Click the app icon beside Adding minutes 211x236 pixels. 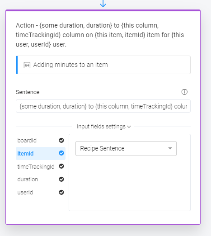pyautogui.click(x=27, y=65)
